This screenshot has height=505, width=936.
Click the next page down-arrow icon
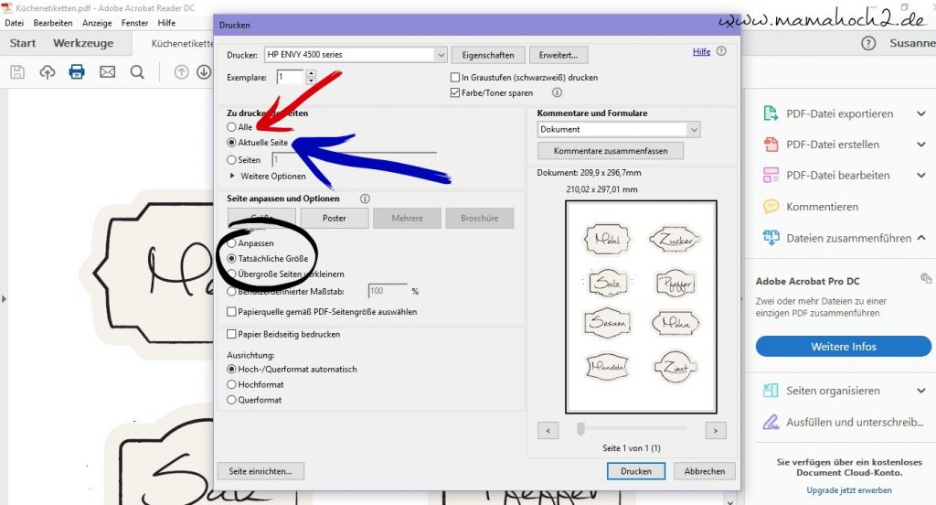(x=204, y=72)
